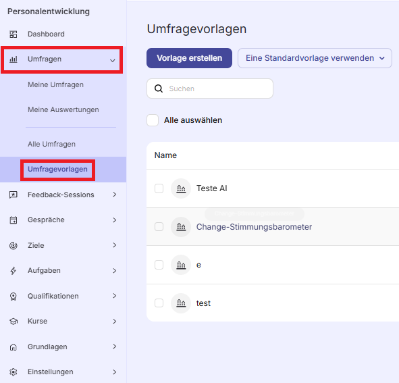Click the Aufgaben lightning icon

(x=14, y=270)
